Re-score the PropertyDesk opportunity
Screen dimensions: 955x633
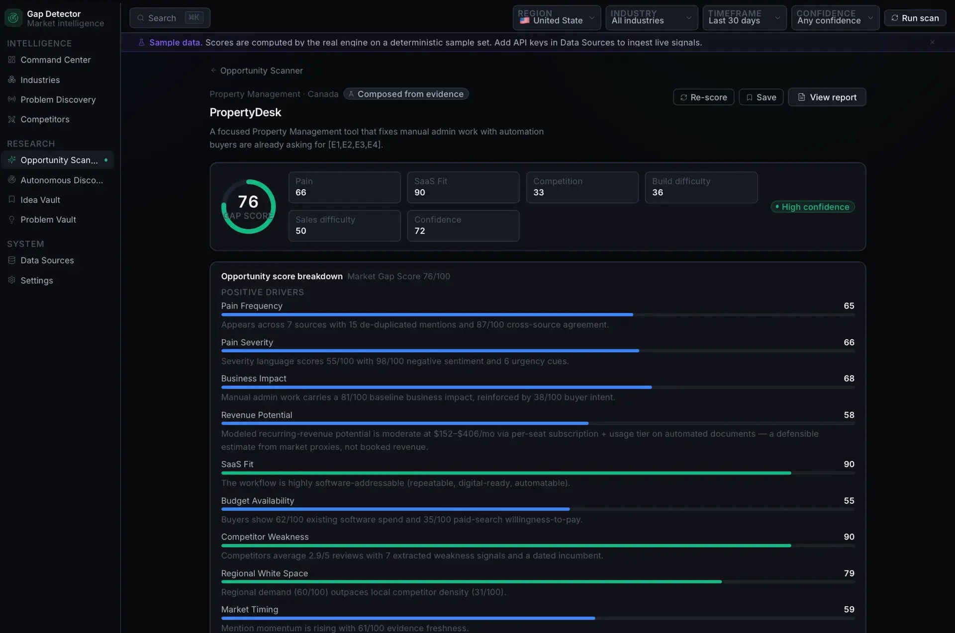coord(703,97)
